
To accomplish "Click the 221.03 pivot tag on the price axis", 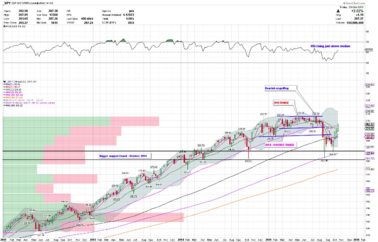I will [370, 106].
